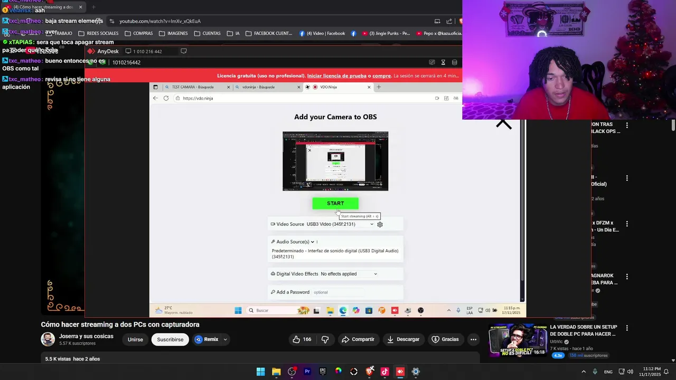Viewport: 676px width, 380px height.
Task: Open the remote Edge tab actions menu icon
Action: pos(155,87)
